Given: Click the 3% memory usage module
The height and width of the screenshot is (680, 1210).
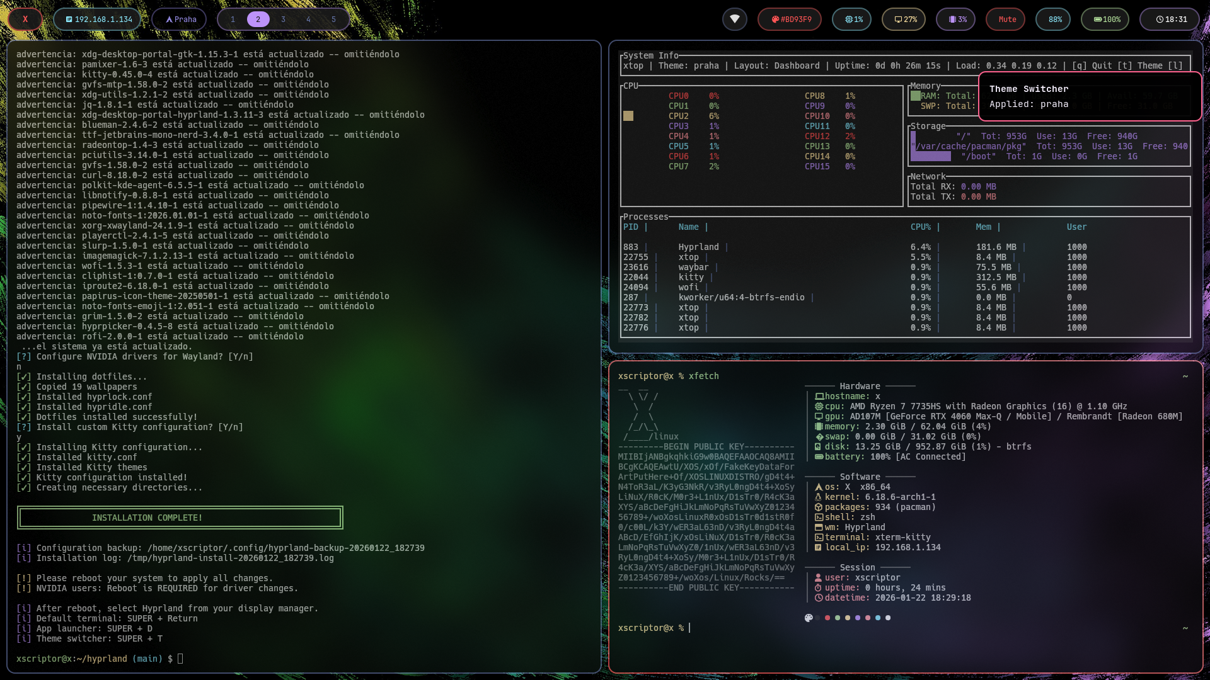Looking at the screenshot, I should click(957, 19).
